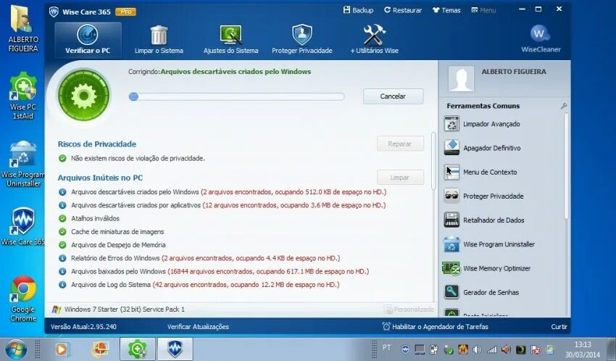The height and width of the screenshot is (361, 616).
Task: Click the PT language indicator
Action: [x=386, y=347]
